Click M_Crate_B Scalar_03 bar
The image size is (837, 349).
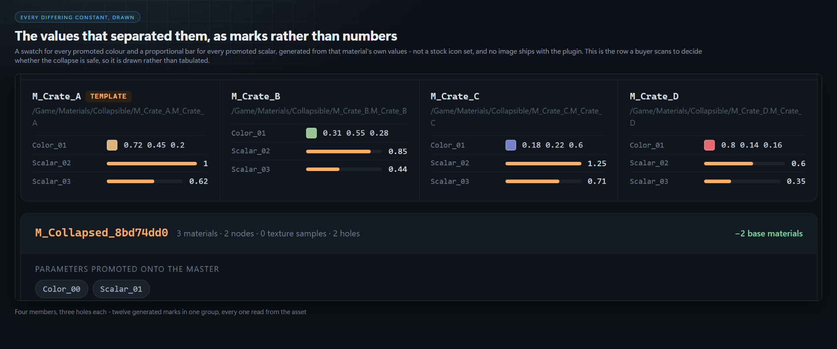click(344, 169)
